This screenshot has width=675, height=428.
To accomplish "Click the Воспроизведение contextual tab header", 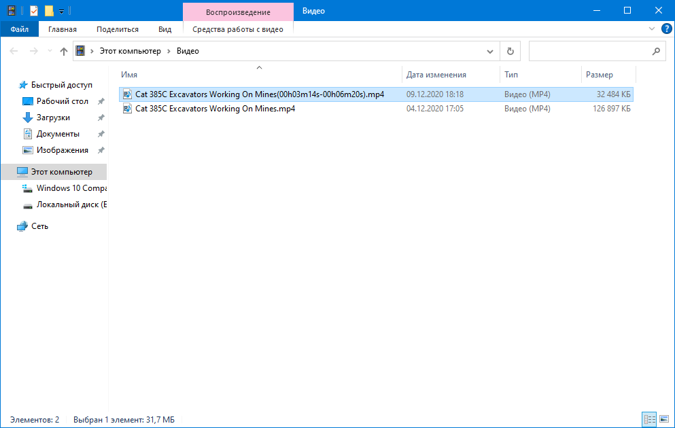I will 238,12.
